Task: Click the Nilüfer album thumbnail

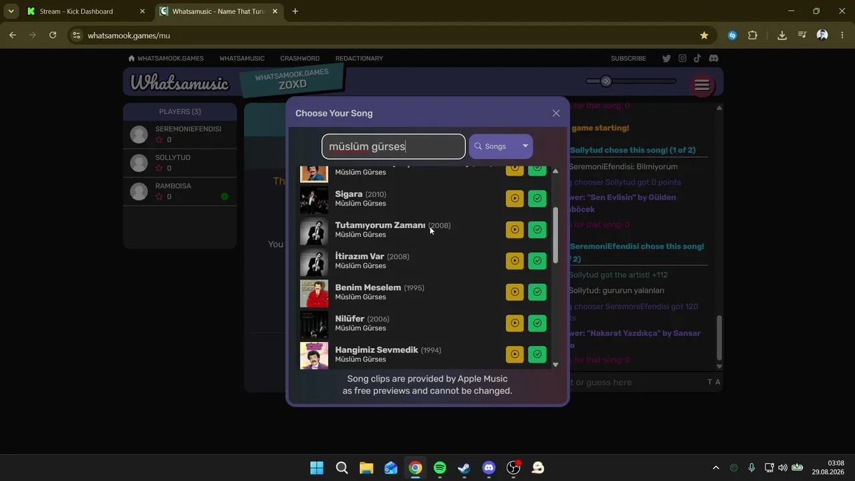Action: pyautogui.click(x=314, y=323)
